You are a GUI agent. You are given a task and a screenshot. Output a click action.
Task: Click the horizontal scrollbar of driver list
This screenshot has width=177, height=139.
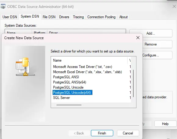coord(69,105)
